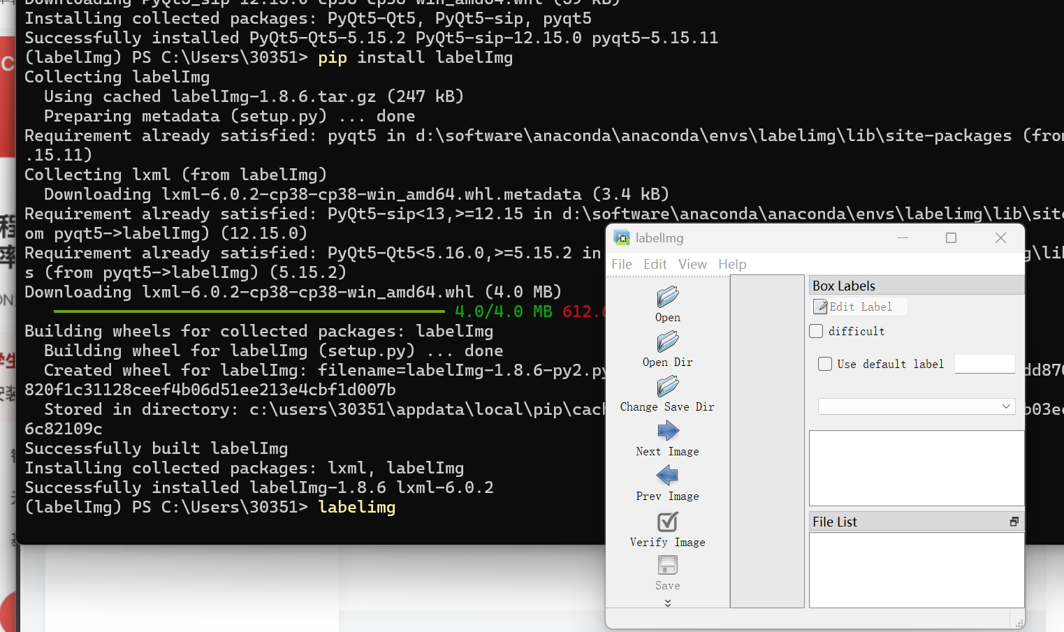Click 'Using cached labelImg-1.8.6.tar.gz' terminal line
This screenshot has height=632, width=1064.
254,96
